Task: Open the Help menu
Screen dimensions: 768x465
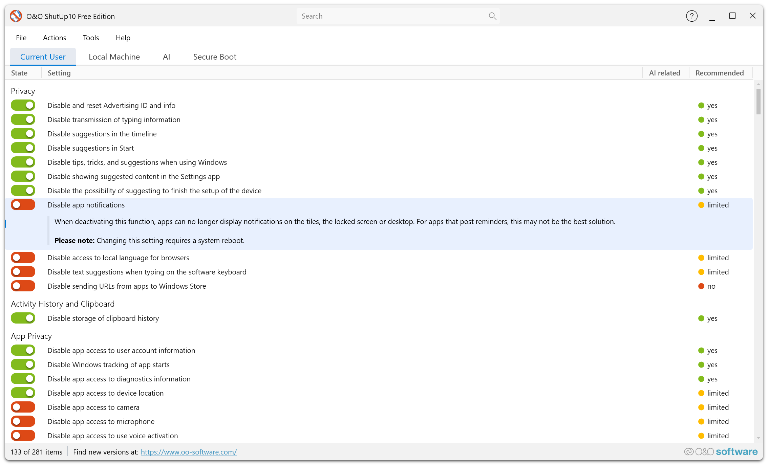Action: 123,38
